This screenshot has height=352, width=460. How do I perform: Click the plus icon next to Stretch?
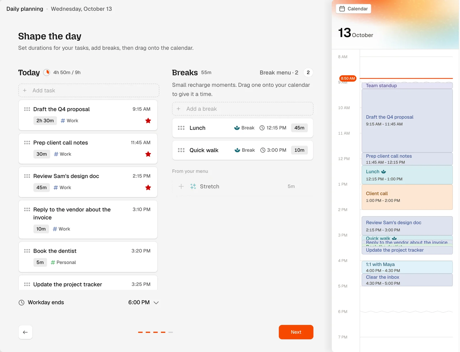tap(181, 186)
